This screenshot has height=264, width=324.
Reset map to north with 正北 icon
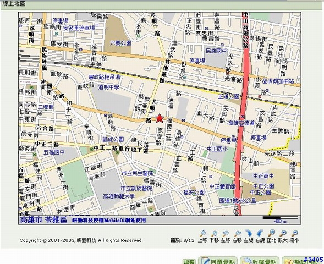tap(271, 233)
